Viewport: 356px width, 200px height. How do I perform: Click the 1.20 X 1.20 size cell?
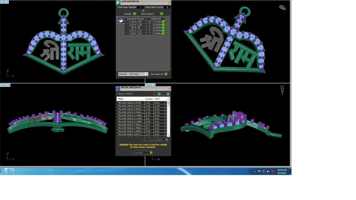pos(135,25)
